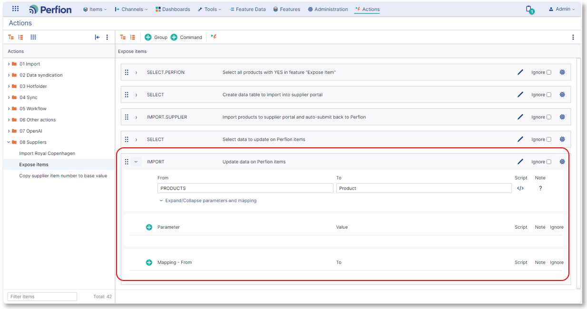Image resolution: width=587 pixels, height=309 pixels.
Task: Go to Dashboards
Action: 173,9
